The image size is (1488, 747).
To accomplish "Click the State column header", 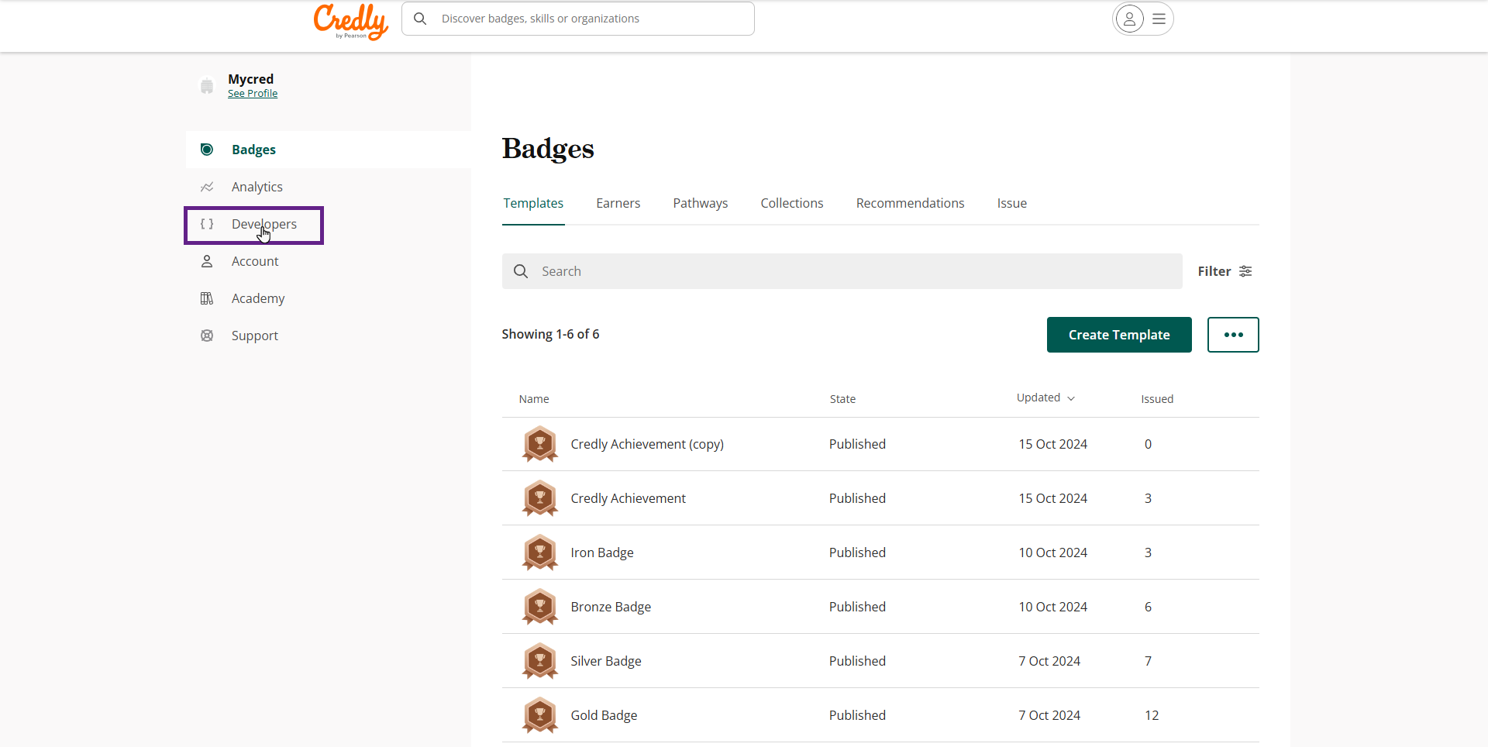I will (842, 399).
